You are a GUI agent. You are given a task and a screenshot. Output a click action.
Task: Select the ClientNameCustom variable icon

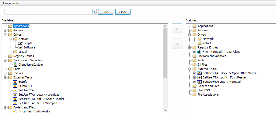tap(15, 65)
